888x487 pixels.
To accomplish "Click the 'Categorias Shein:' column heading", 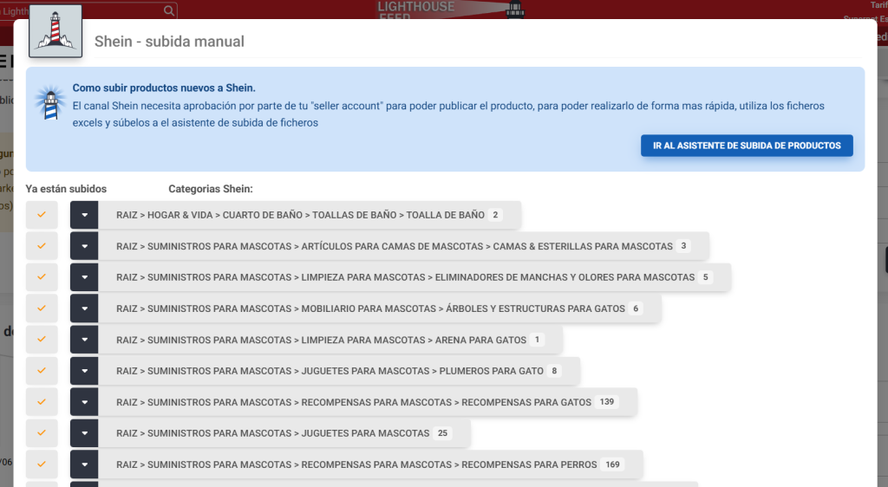I will (x=211, y=189).
